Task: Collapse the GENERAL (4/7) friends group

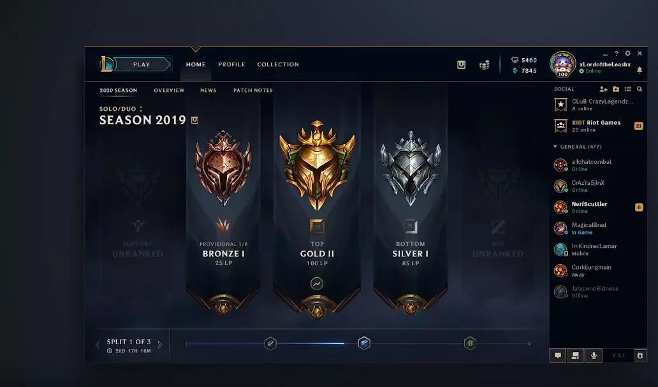Action: 578,147
